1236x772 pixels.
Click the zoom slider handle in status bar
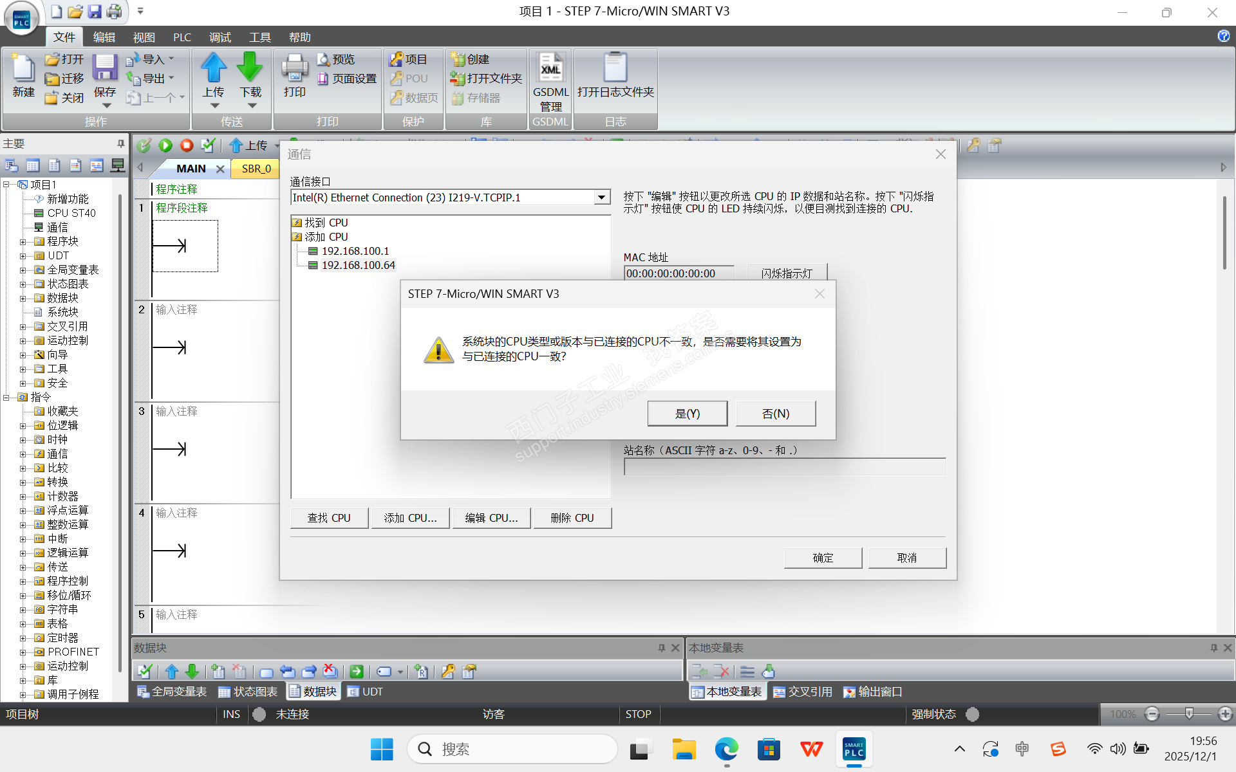coord(1189,713)
